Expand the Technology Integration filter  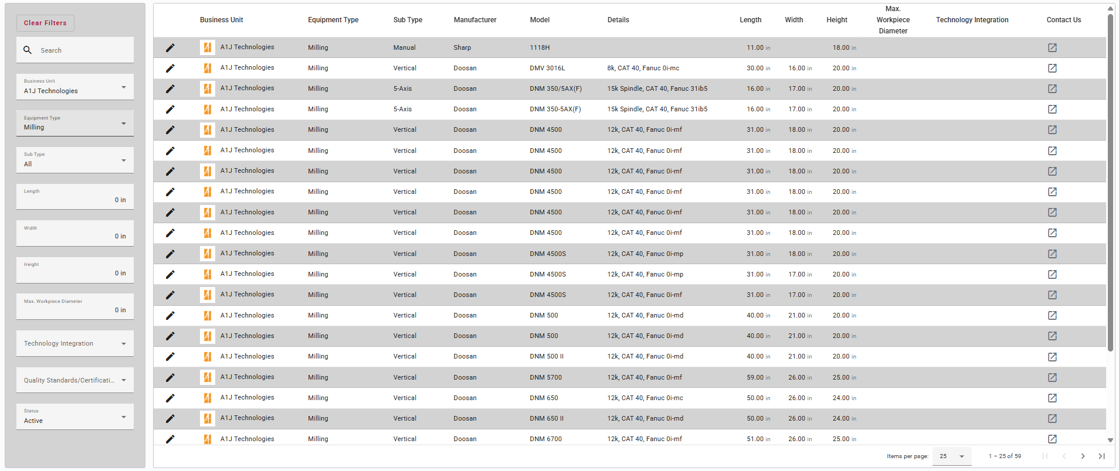(x=75, y=343)
